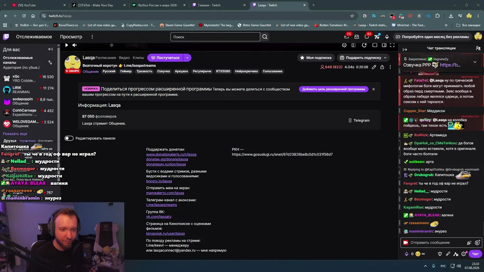Image resolution: width=484 pixels, height=272 pixels.
Task: Open the three-dot menu beside 'Просмотр'
Action: pyautogui.click(x=92, y=37)
